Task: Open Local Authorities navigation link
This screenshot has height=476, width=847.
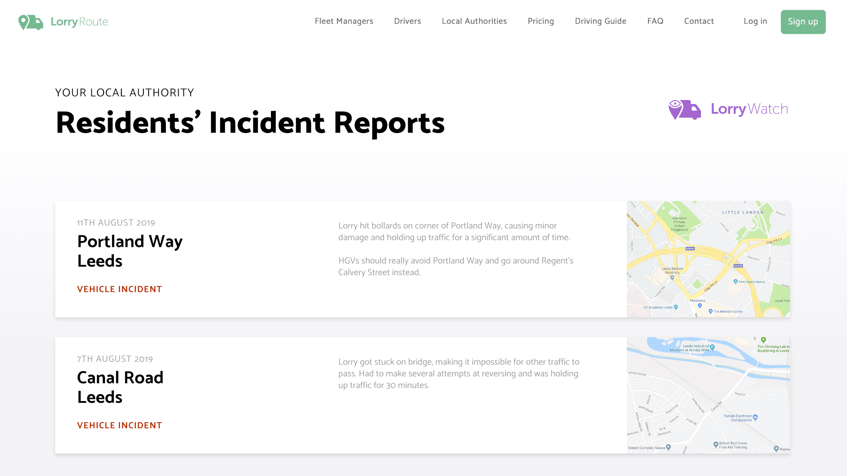Action: pos(474,21)
